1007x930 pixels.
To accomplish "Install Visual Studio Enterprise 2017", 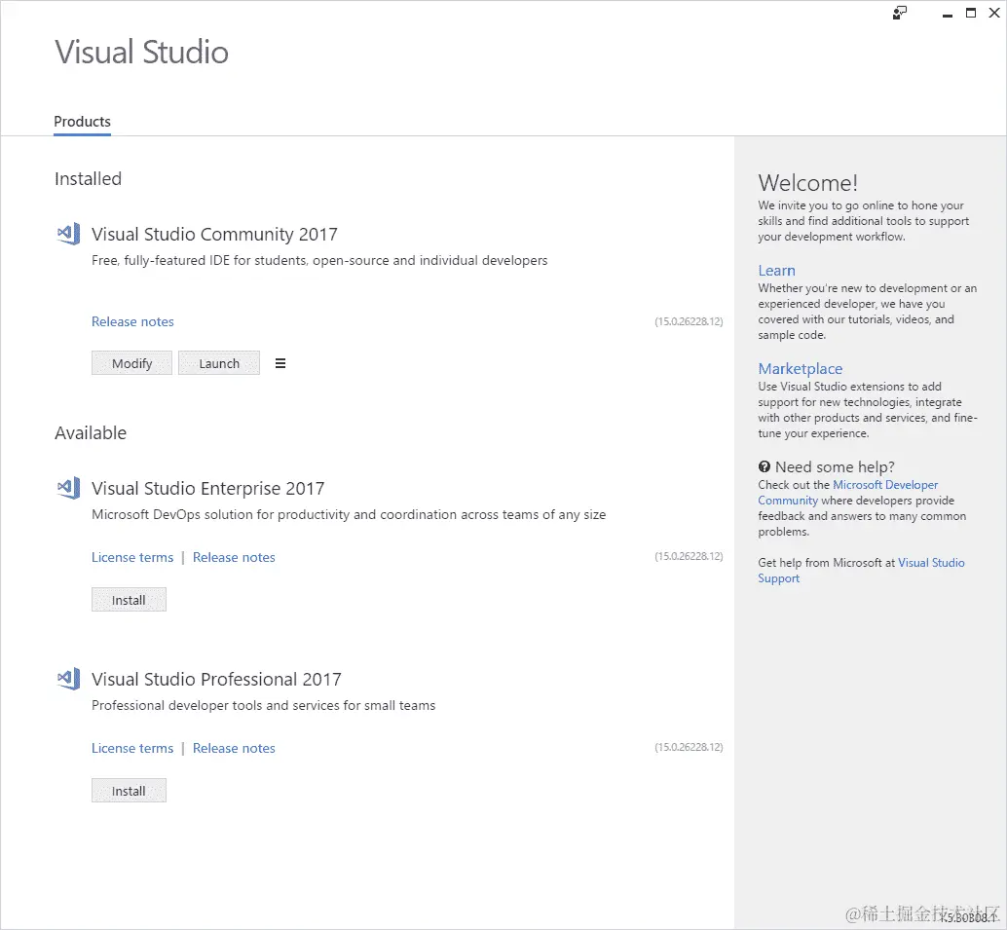I will pos(129,599).
